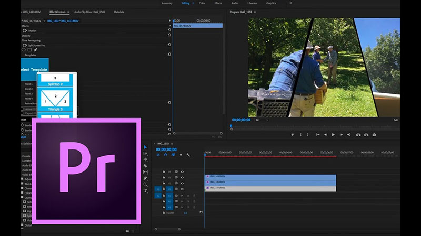Go to In point in Program monitor
421x236 pixels.
(x=318, y=135)
